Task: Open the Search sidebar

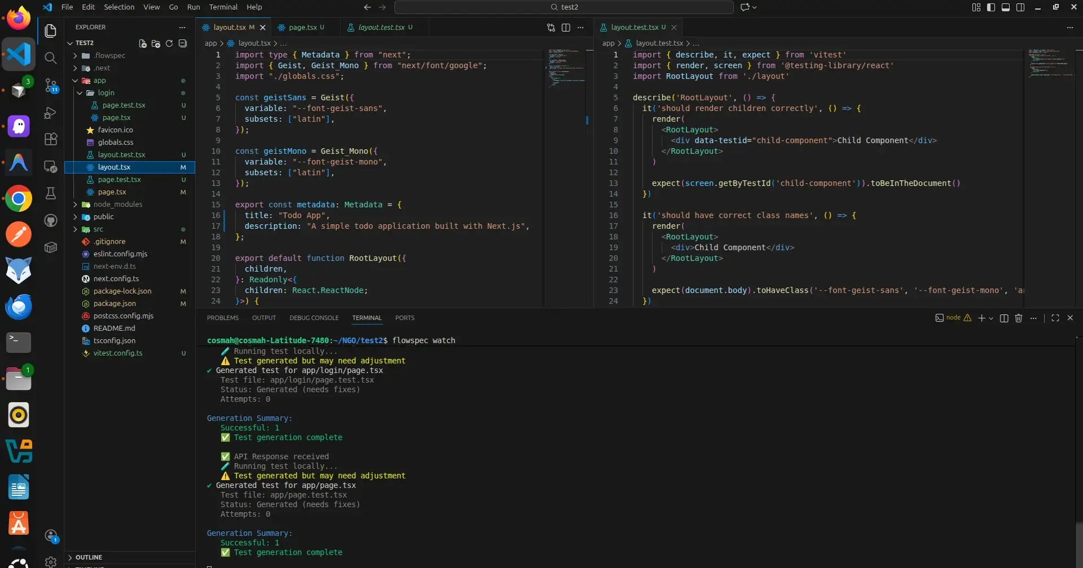Action: tap(50, 58)
